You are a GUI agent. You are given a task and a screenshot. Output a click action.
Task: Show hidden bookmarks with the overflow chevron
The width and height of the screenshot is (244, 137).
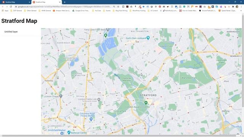[x=241, y=11]
